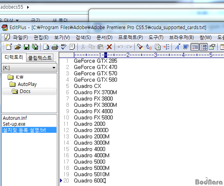Switch to the 클립텍스트 tab

pyautogui.click(x=40, y=58)
